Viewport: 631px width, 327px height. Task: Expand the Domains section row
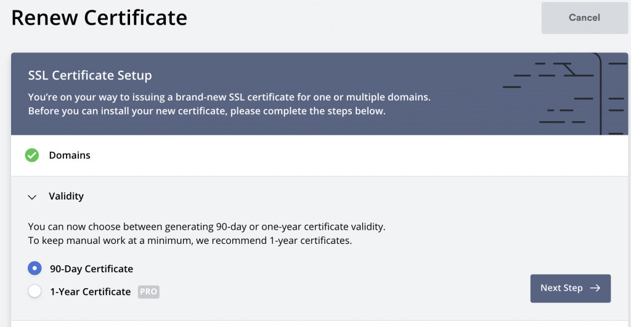click(x=319, y=156)
